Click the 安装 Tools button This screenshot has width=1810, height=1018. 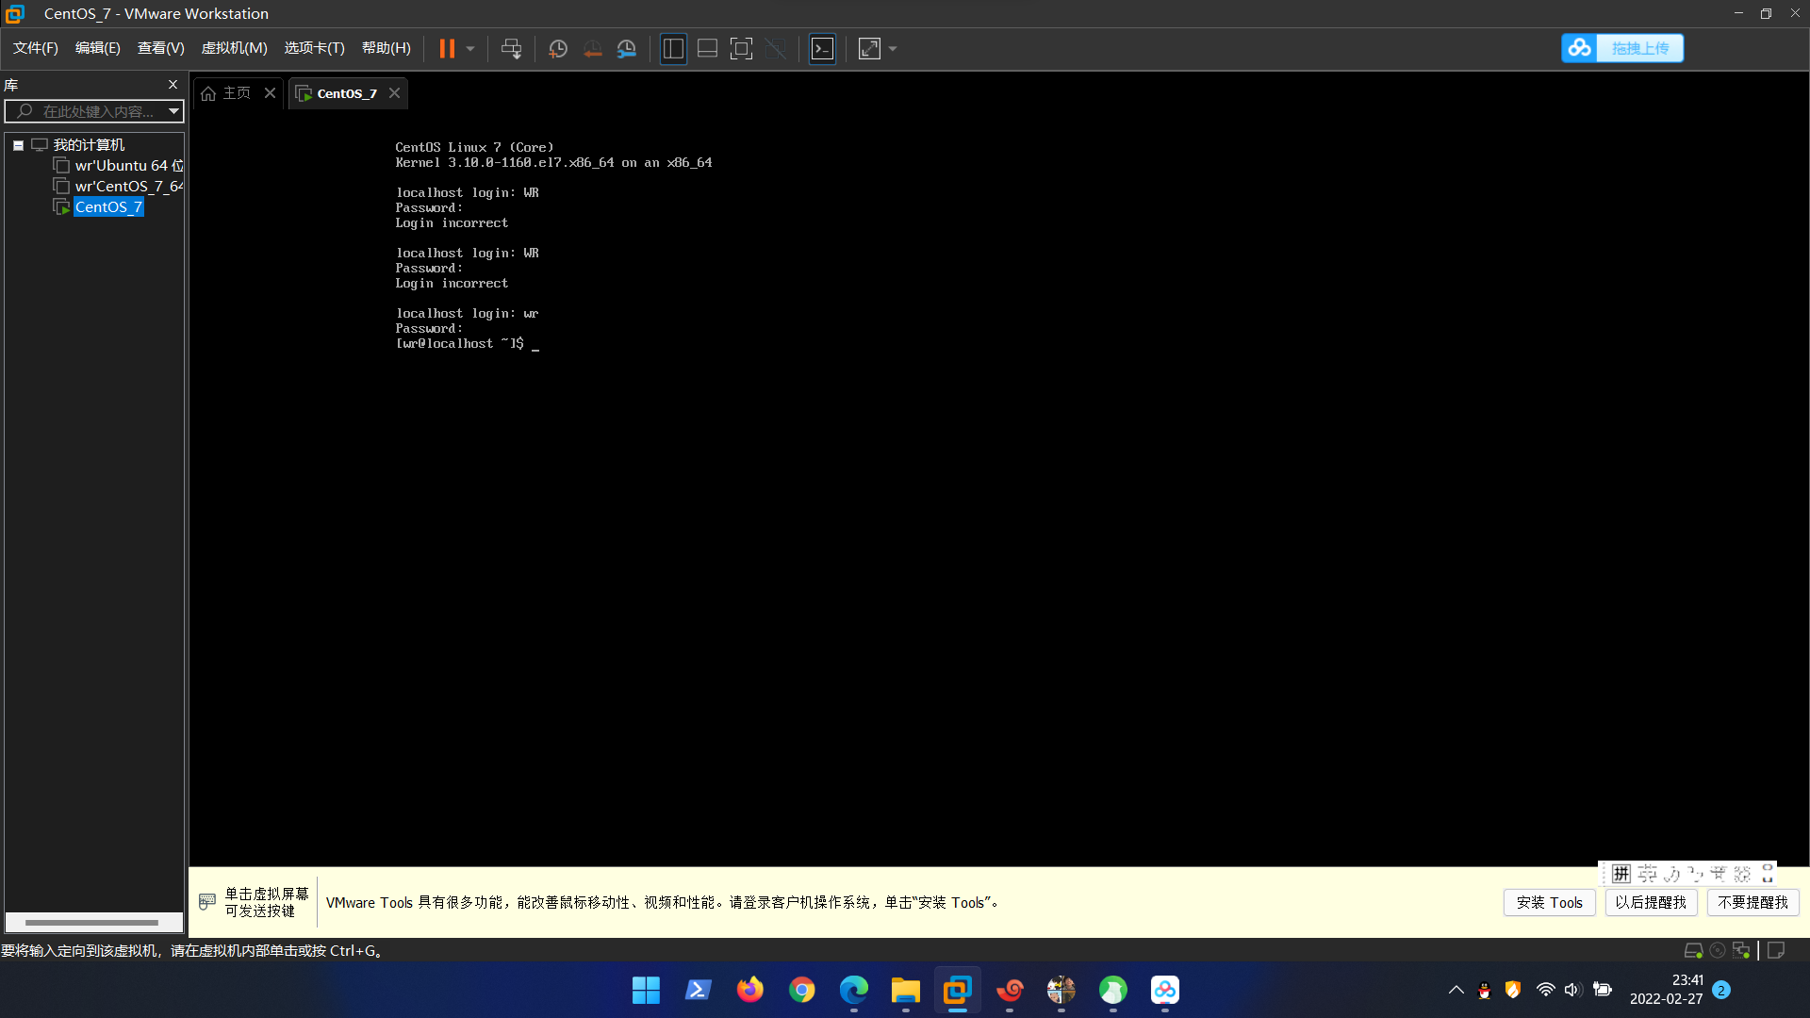(1549, 902)
